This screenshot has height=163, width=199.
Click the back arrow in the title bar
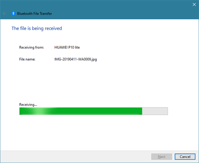pos(4,13)
